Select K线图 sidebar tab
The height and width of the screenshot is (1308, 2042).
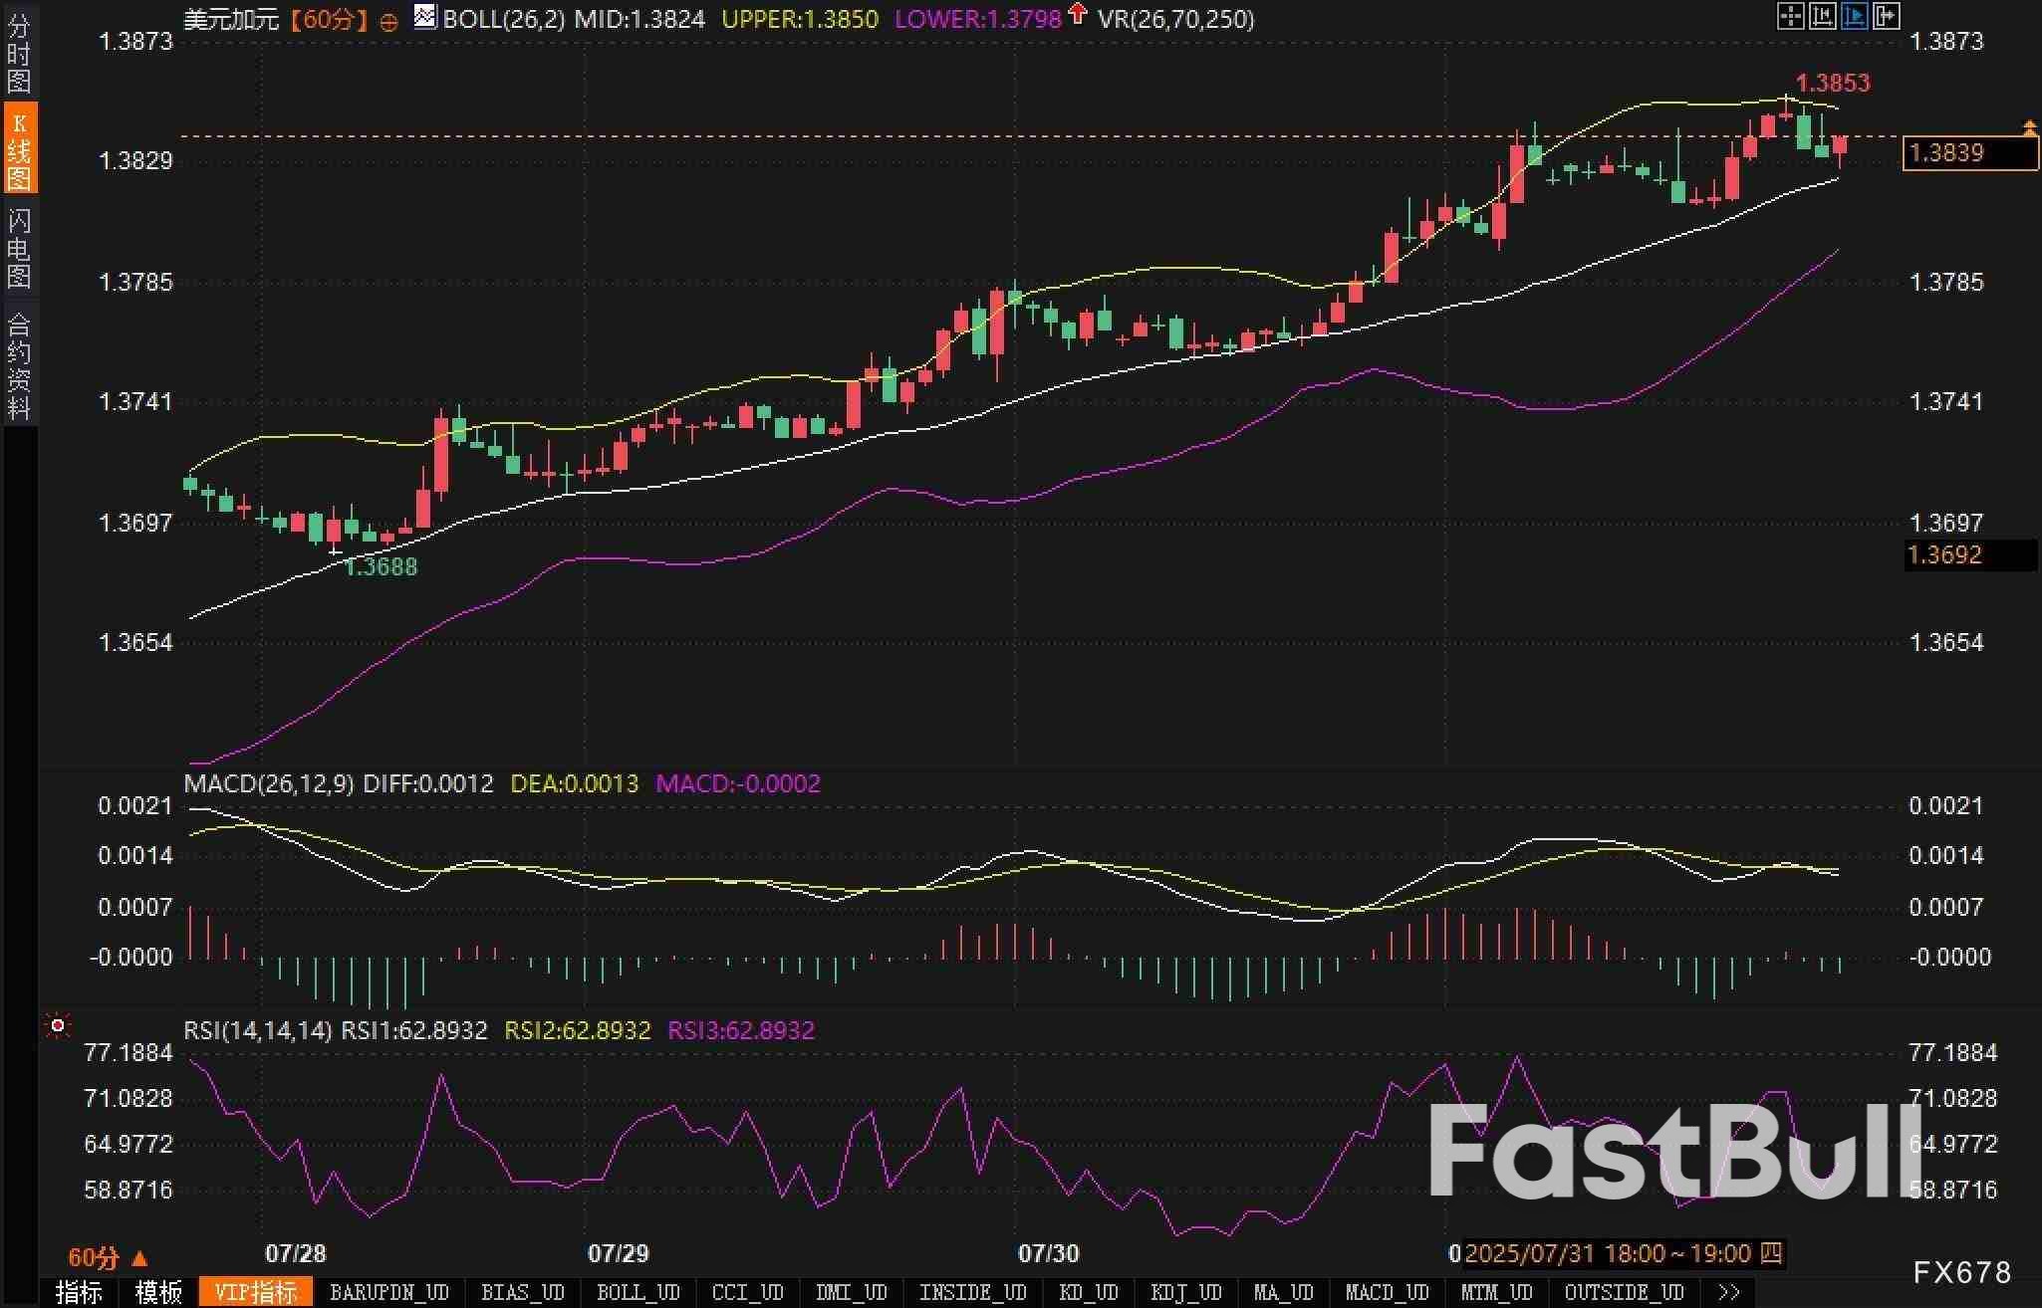(18, 149)
